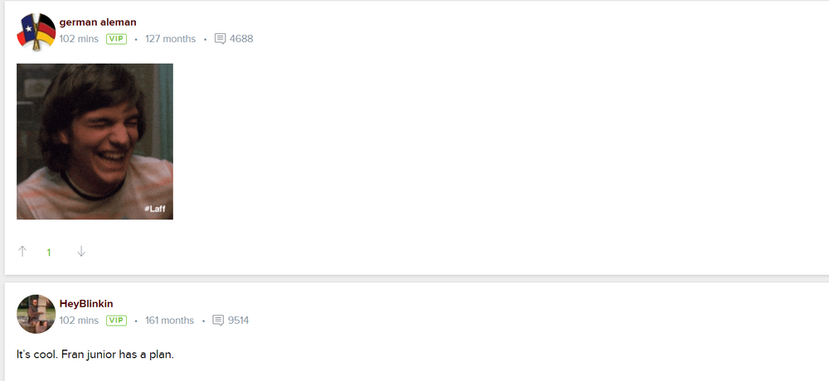Click the 102 mins timestamp on HeyBlinkin's post
The height and width of the screenshot is (381, 829).
[79, 321]
